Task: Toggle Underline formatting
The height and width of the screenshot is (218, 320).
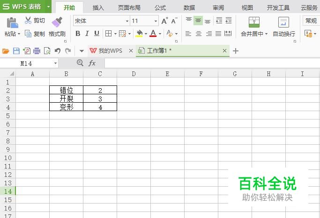Action: [x=97, y=34]
